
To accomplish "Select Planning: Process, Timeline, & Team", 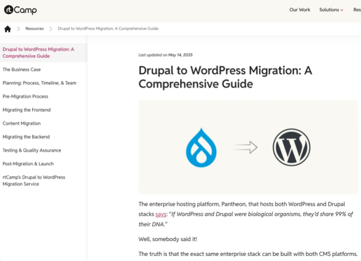I will tap(40, 83).
